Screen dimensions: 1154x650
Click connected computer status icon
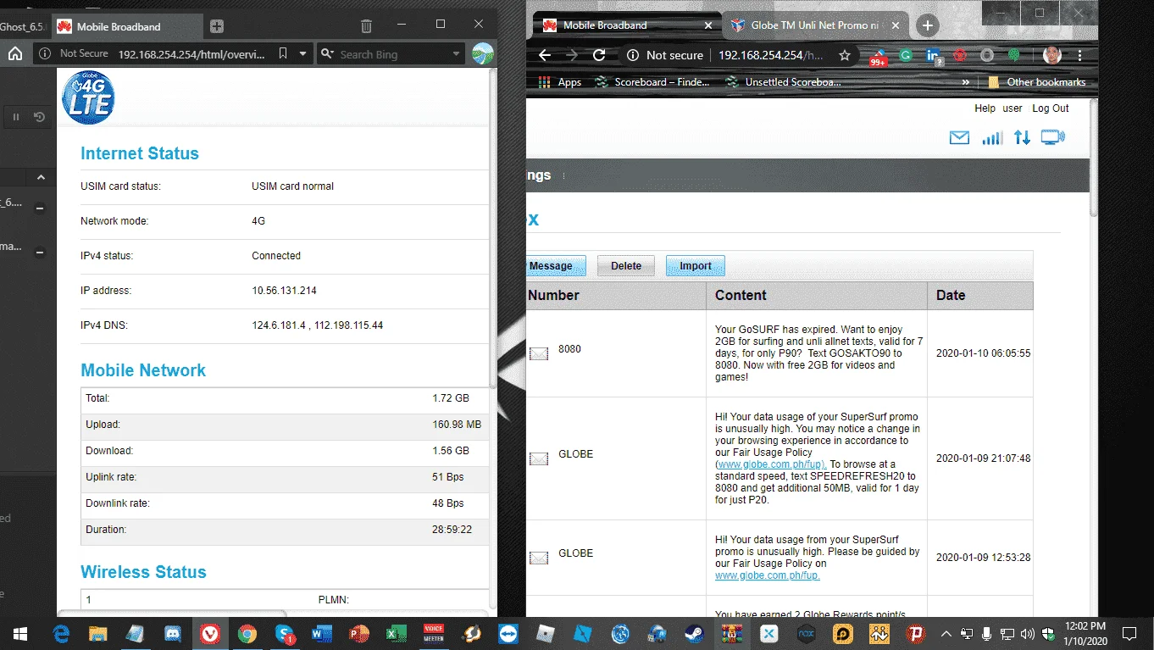(x=1052, y=137)
